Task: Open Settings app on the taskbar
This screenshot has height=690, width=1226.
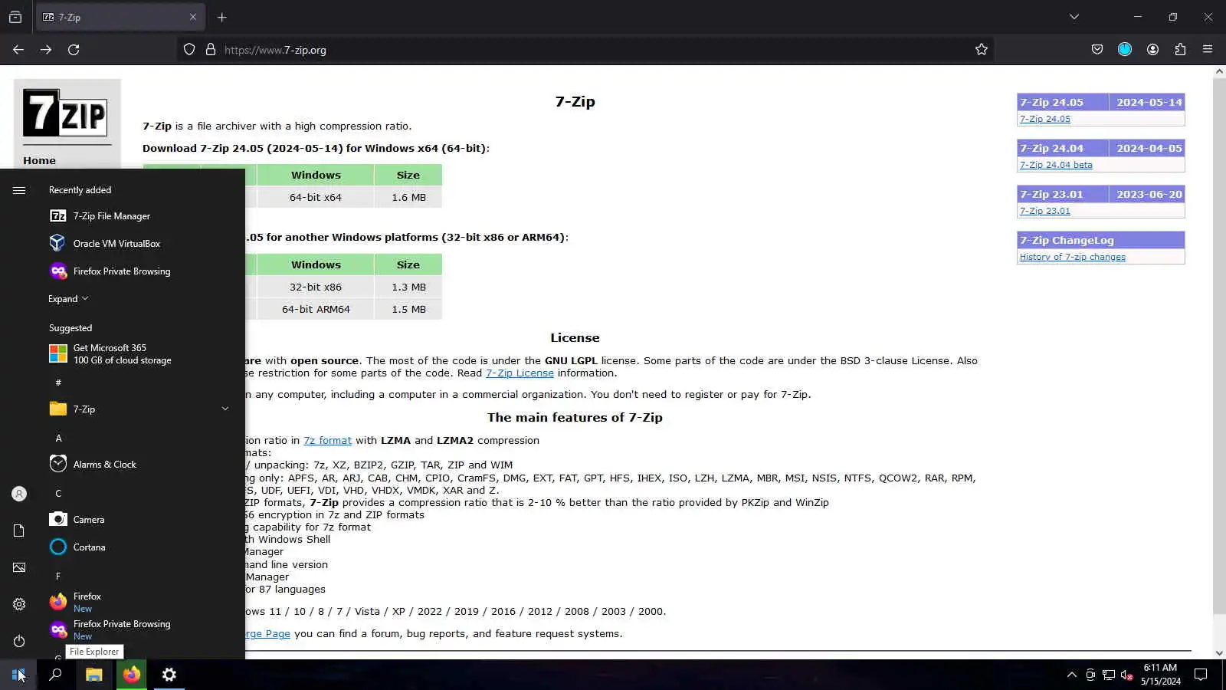Action: (169, 675)
